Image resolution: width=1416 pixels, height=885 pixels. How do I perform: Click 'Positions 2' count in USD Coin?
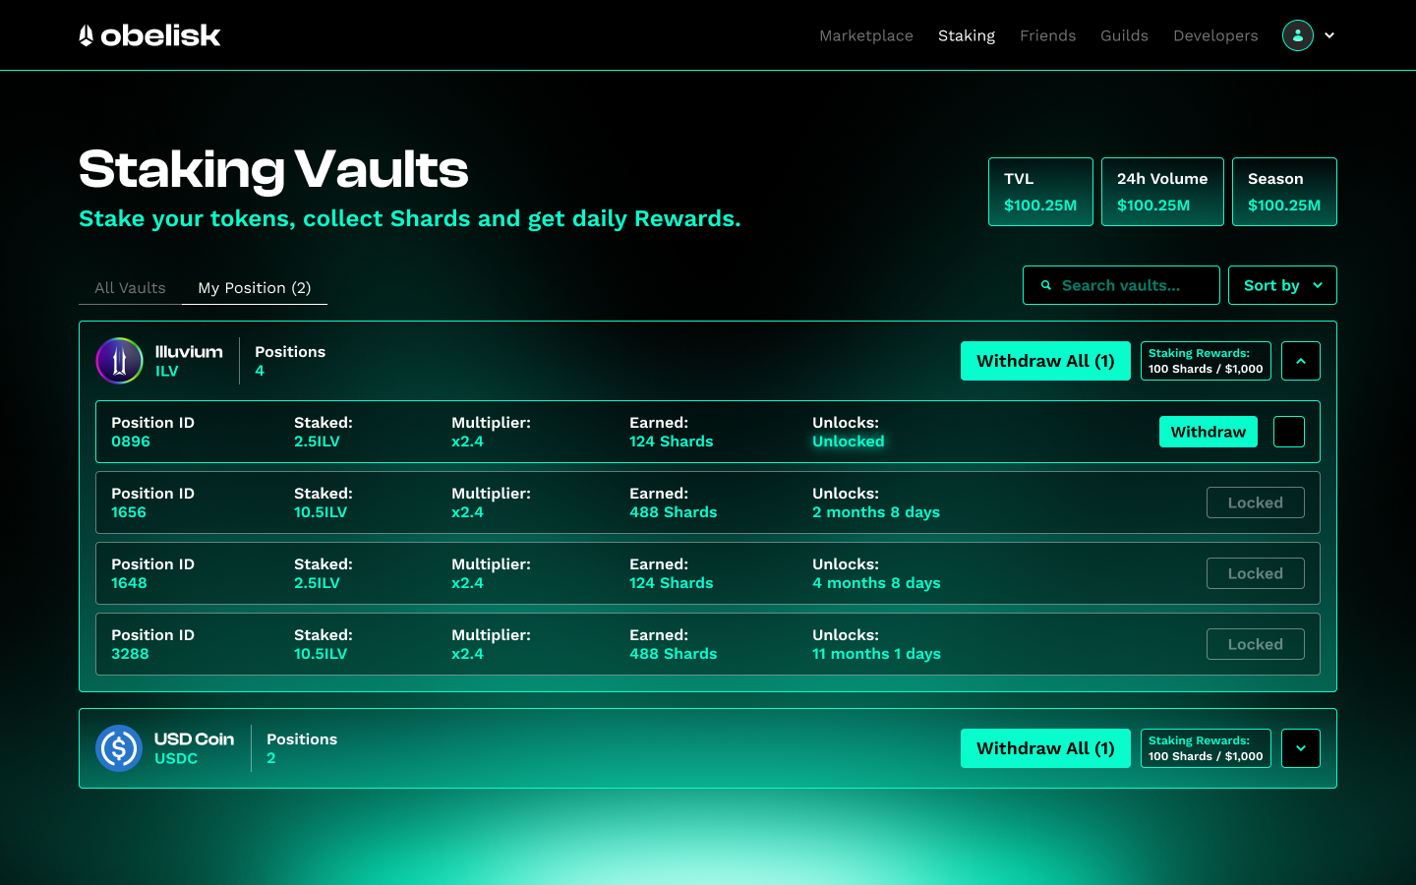pyautogui.click(x=302, y=748)
